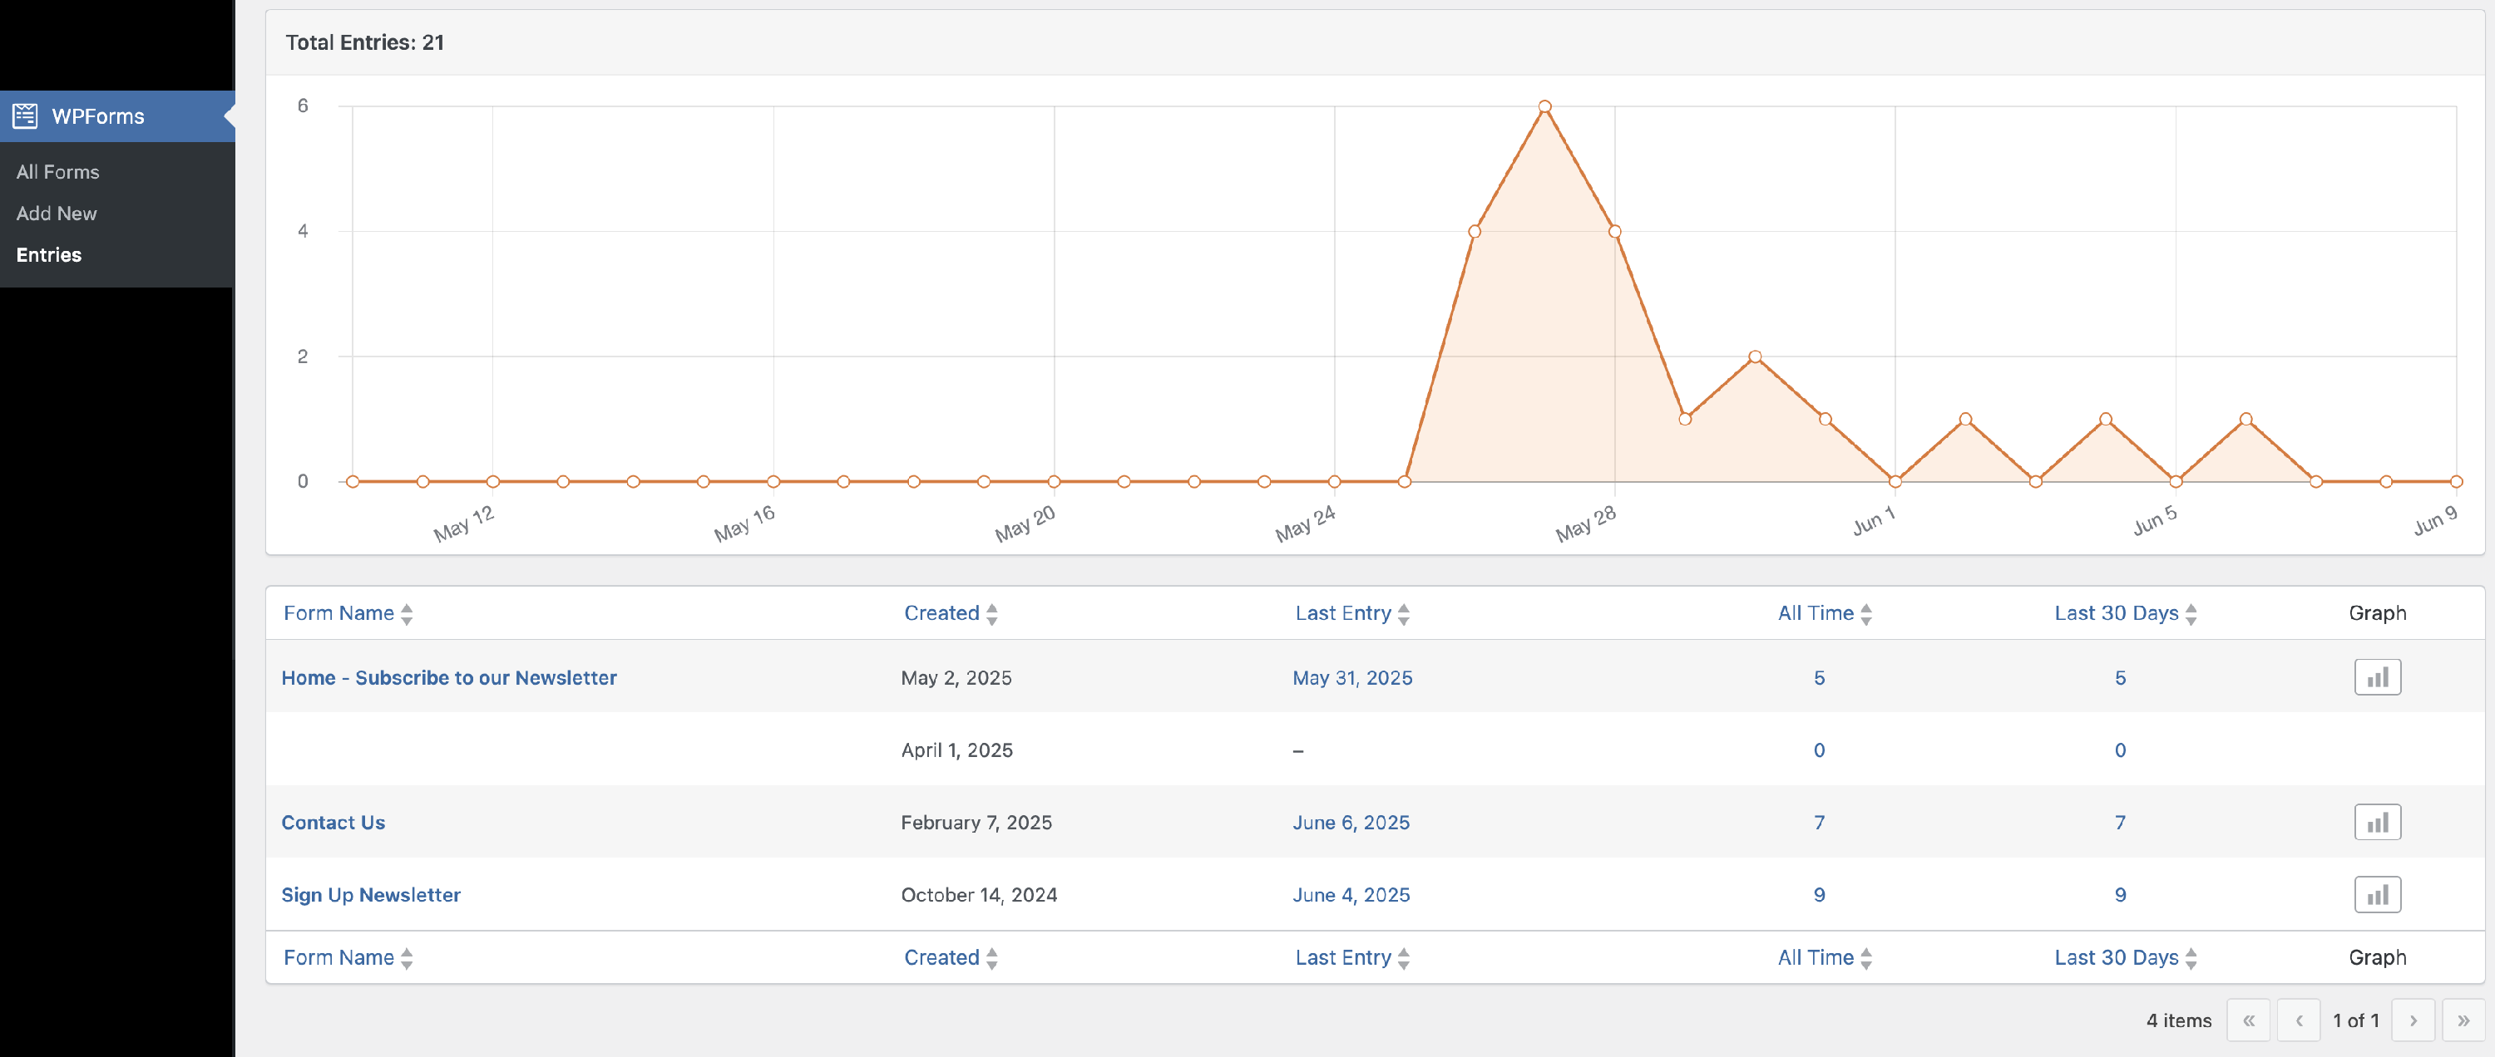The image size is (2495, 1057).
Task: Click the peak data point on chart
Action: tap(1545, 106)
